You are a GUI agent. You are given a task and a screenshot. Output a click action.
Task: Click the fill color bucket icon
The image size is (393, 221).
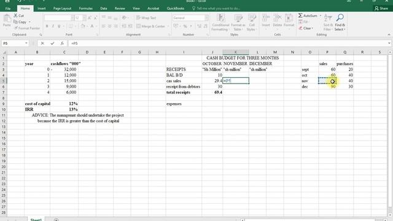83,26
